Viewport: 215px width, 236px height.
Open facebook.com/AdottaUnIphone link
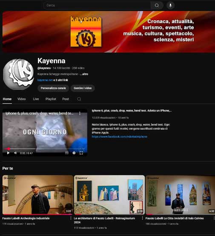[120, 137]
